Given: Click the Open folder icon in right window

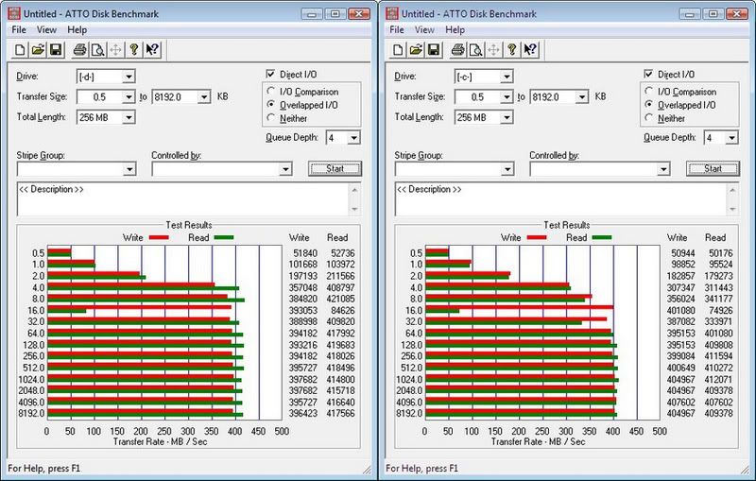Looking at the screenshot, I should click(416, 49).
